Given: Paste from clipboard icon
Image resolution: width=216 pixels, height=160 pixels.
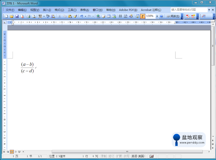Looking at the screenshot, I should (x=70, y=16).
